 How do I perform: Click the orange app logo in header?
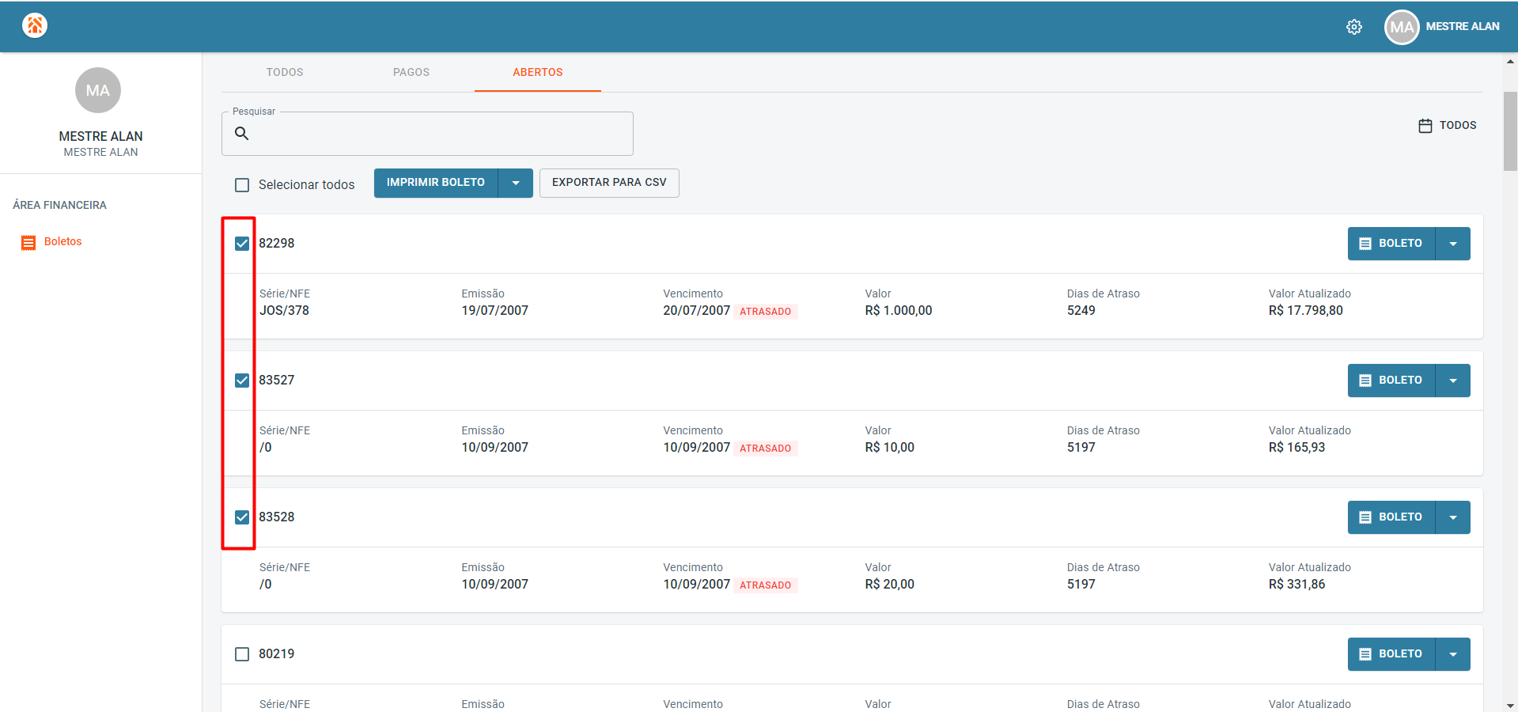[35, 25]
